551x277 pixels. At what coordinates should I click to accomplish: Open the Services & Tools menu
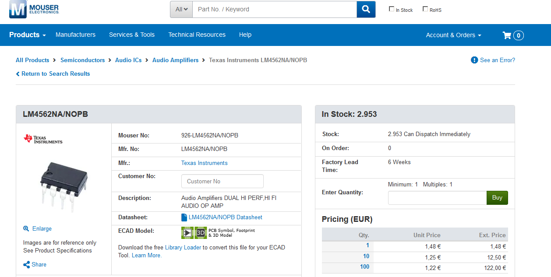tap(132, 35)
